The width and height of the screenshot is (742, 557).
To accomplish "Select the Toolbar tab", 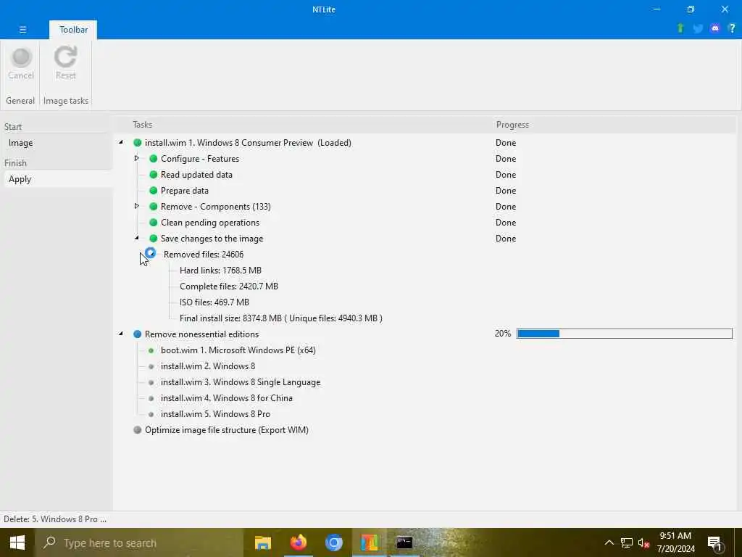I will coord(73,29).
